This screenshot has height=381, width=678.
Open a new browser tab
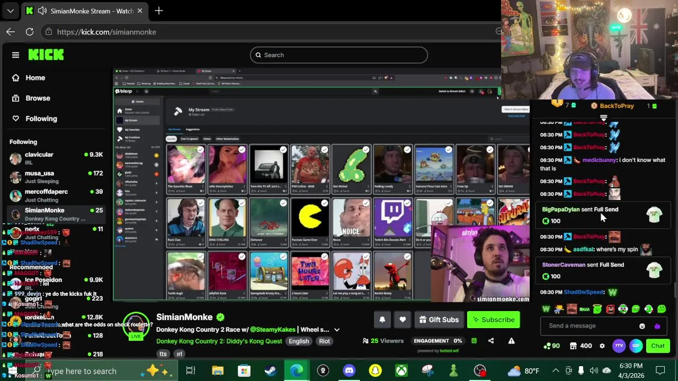[x=159, y=11]
